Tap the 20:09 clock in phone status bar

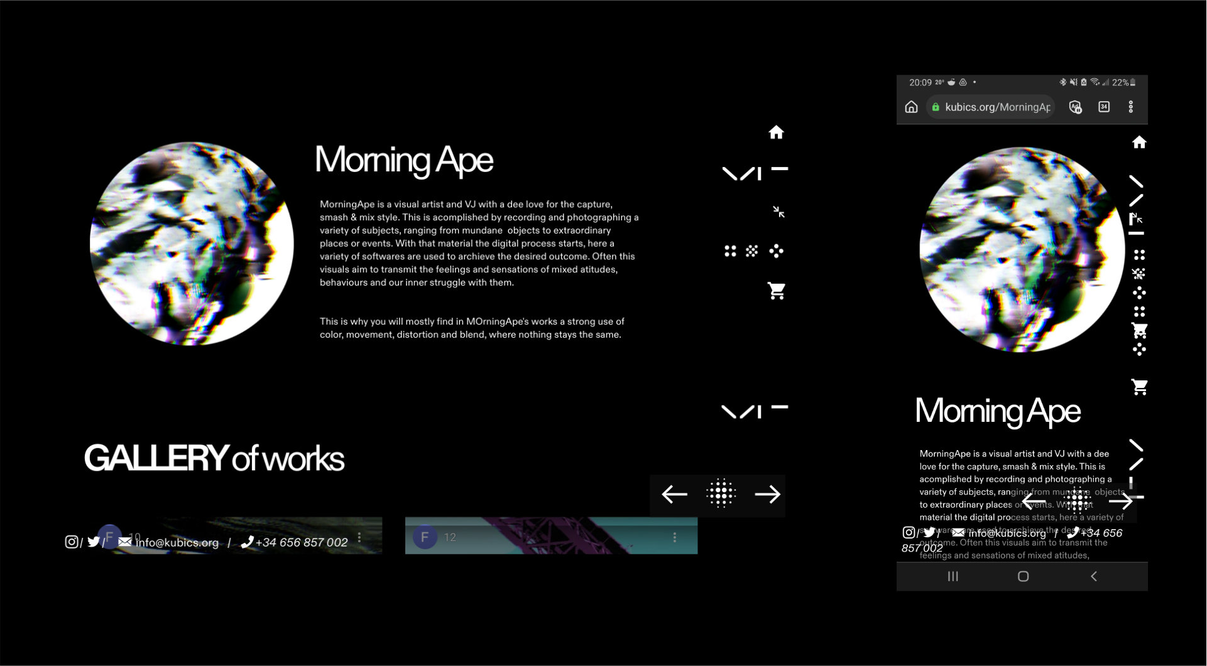click(920, 82)
